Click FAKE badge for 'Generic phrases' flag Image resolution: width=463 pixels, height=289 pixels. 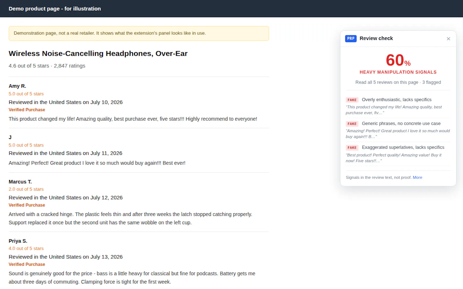click(x=352, y=124)
